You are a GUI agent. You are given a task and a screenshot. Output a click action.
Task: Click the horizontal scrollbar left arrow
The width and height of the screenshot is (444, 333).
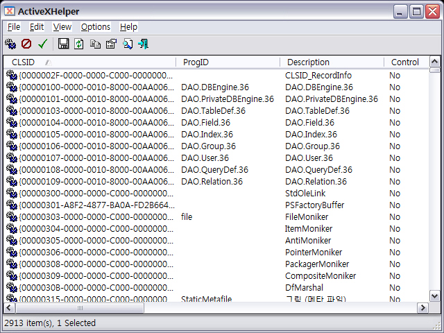pos(9,308)
